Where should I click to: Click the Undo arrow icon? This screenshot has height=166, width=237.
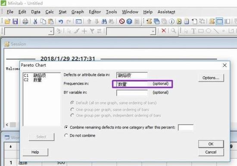(x=61, y=21)
